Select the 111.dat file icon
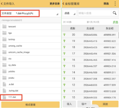119x108 pixels. (4, 97)
